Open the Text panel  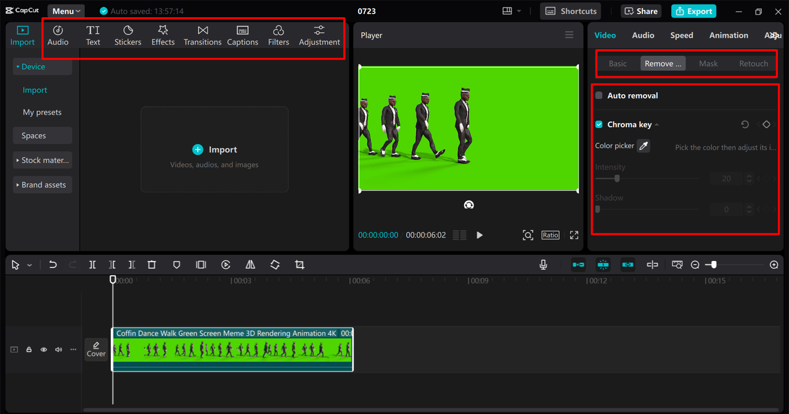[93, 36]
